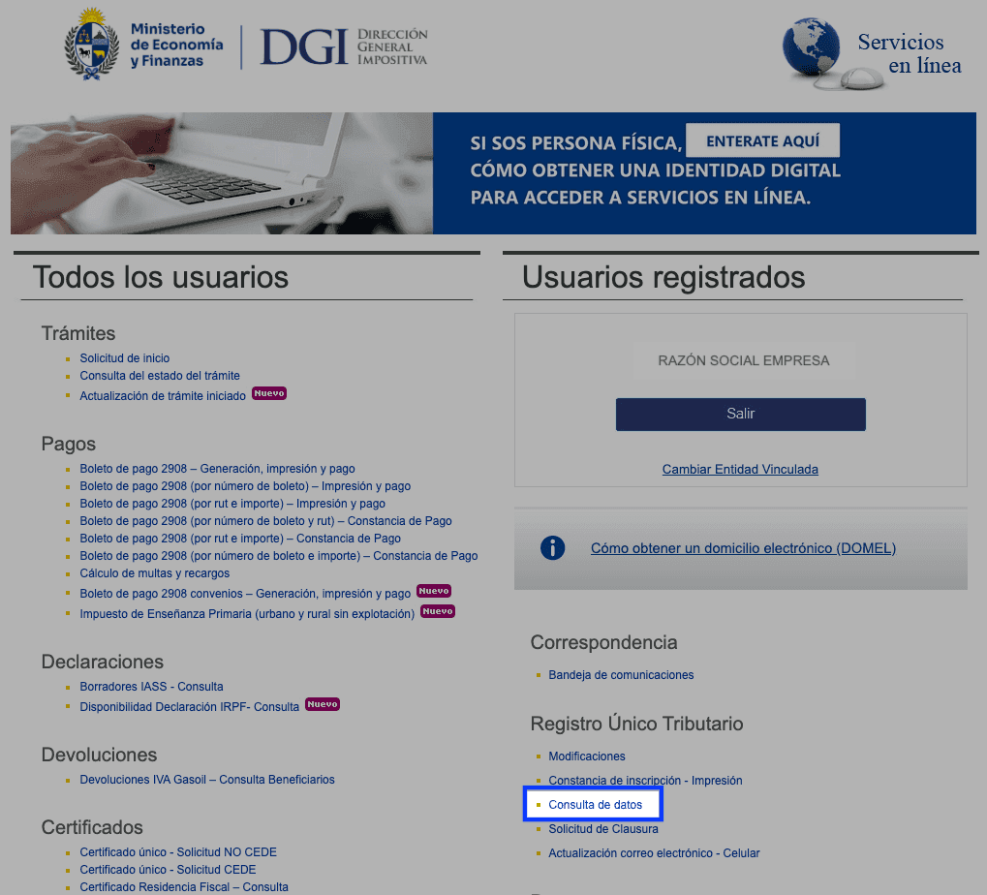Click the Pagos section heading
The image size is (987, 895).
point(69,445)
